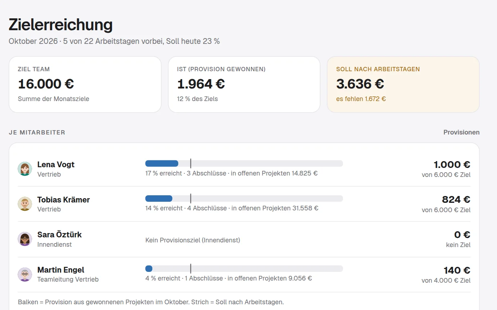Click Lena Vogt's avatar
The image size is (497, 310).
click(x=25, y=169)
